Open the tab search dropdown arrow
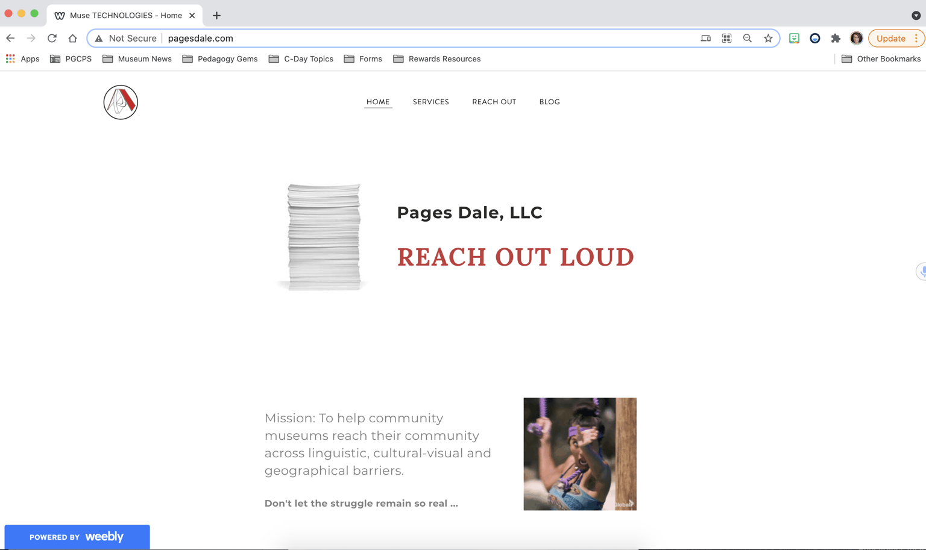This screenshot has width=926, height=550. point(916,16)
